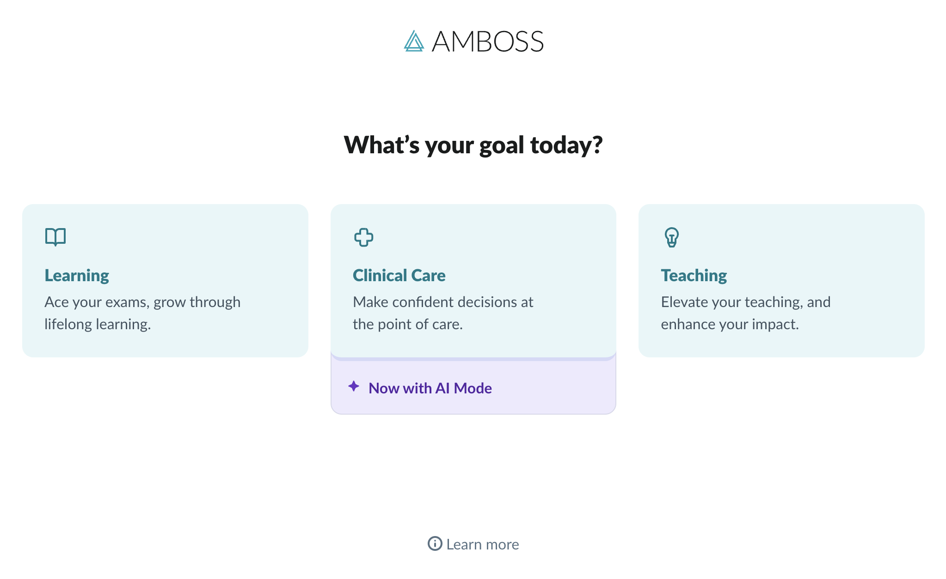Click 'enhance your impact.' text line
Viewport: 946px width, 579px height.
coord(730,324)
